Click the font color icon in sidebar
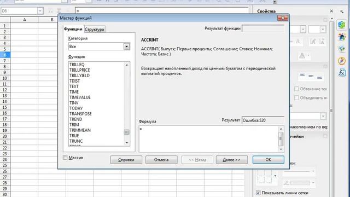The width and height of the screenshot is (350, 197). [x=302, y=55]
